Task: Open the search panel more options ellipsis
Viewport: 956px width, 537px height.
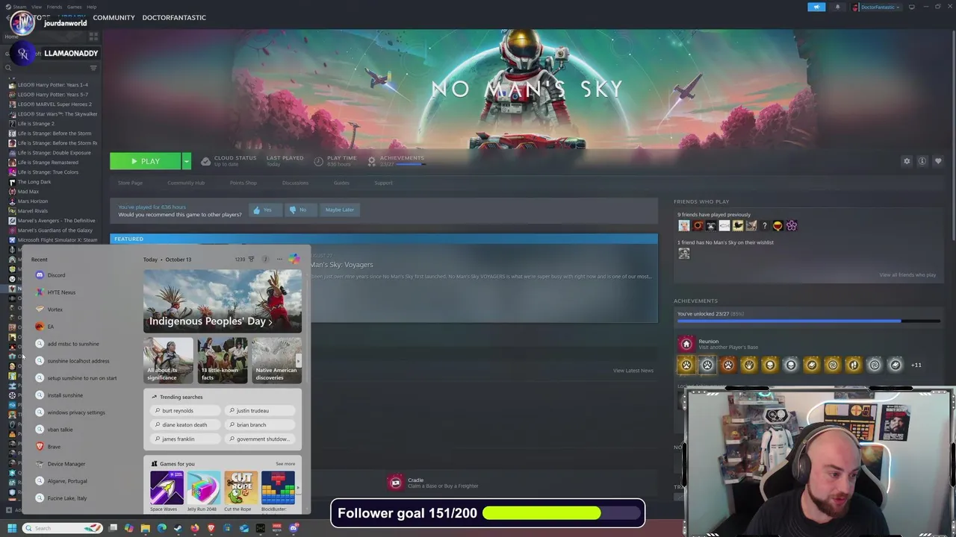Action: [279, 260]
